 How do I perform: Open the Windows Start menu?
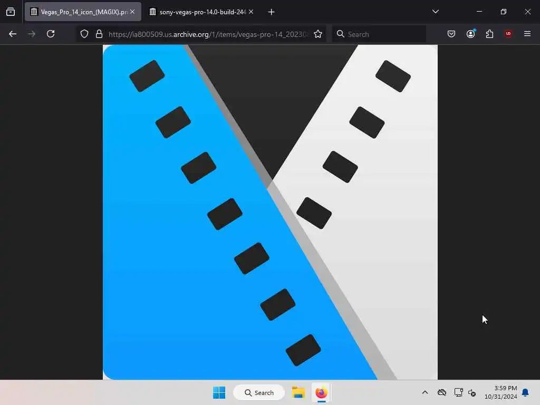coord(219,392)
